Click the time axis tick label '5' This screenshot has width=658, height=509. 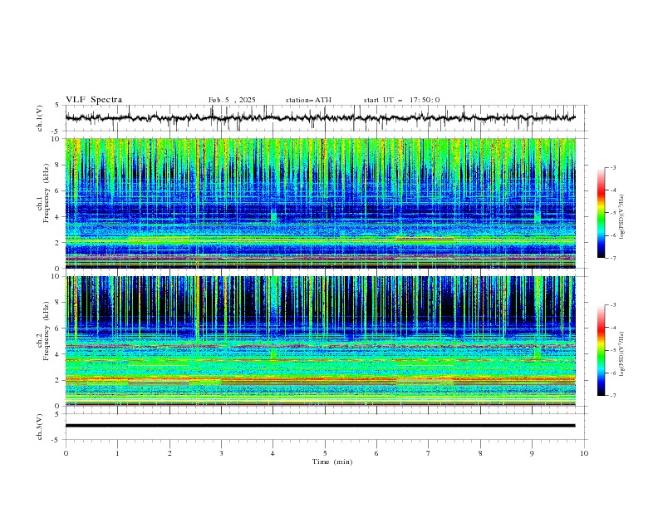click(x=325, y=453)
